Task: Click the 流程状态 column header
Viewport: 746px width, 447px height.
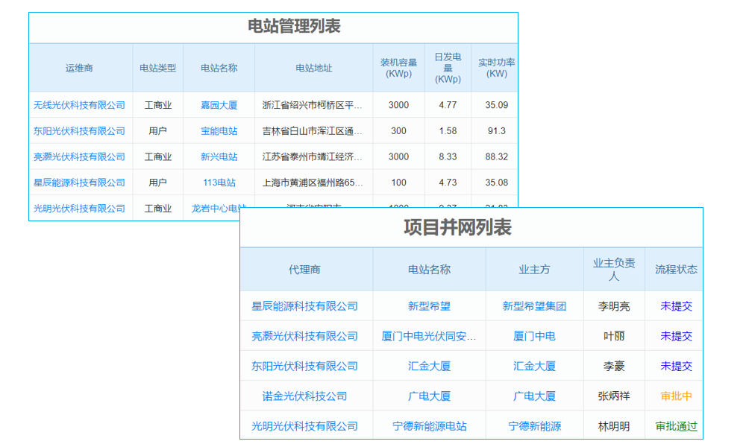Action: click(x=674, y=269)
